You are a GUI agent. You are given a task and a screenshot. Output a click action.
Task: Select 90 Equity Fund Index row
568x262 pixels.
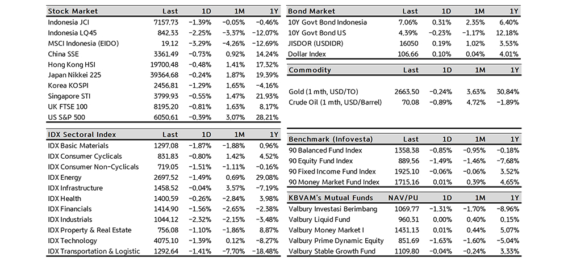click(x=320, y=161)
